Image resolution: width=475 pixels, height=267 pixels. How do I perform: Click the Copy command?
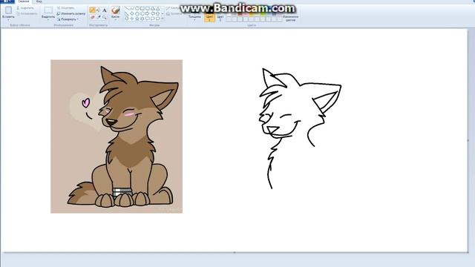point(27,13)
